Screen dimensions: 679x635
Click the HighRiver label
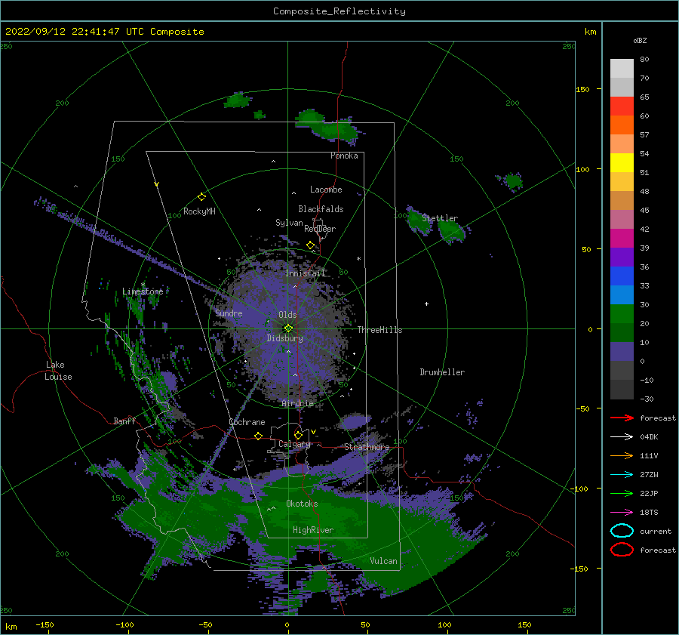tap(313, 530)
